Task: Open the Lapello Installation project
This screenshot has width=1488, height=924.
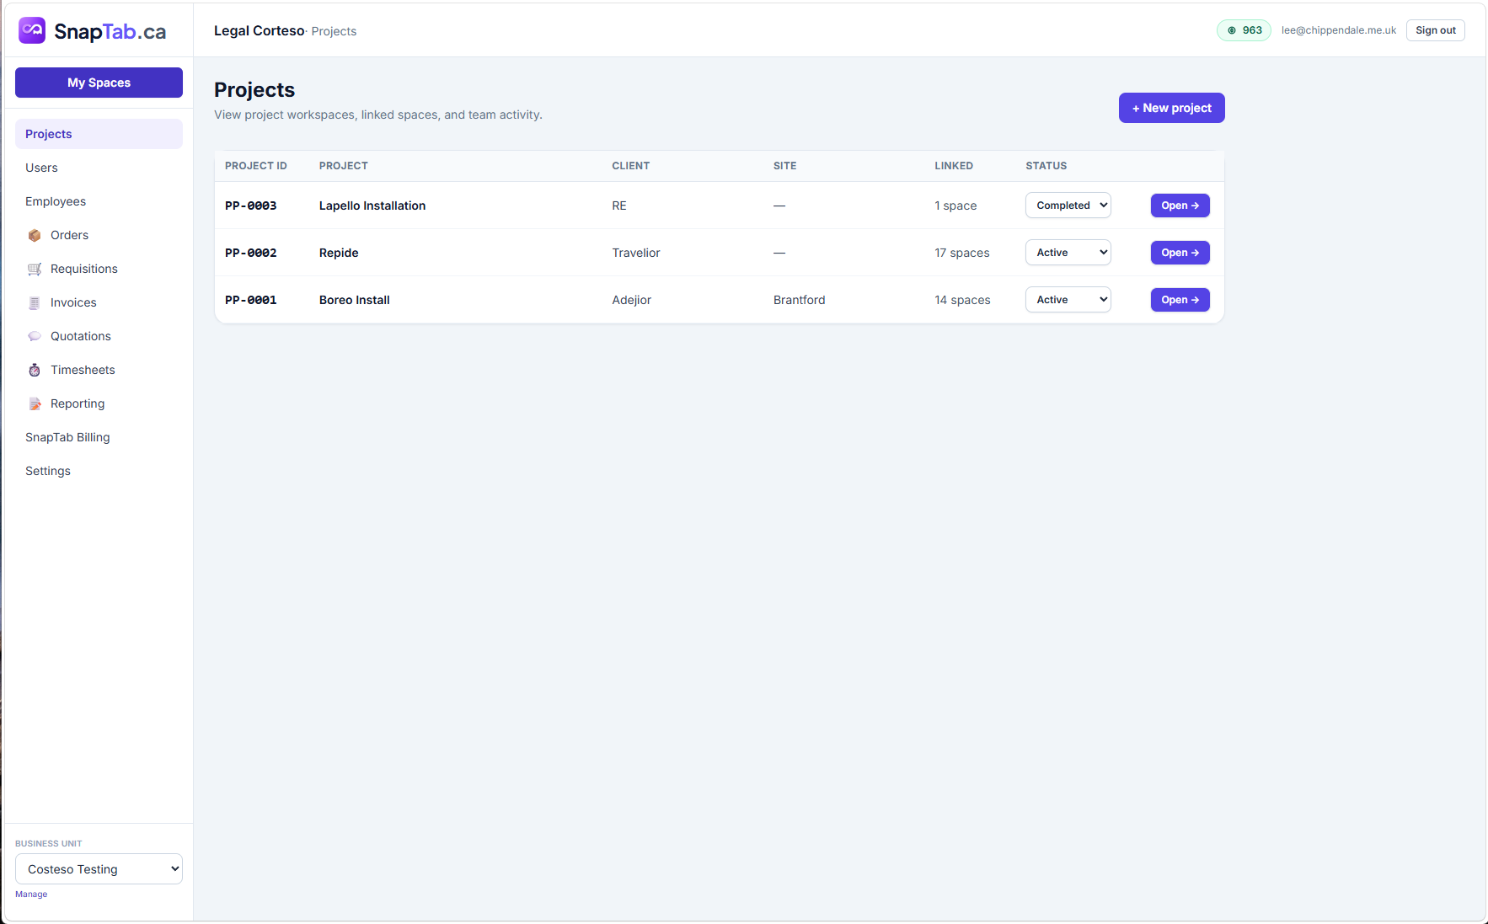Action: (1180, 206)
